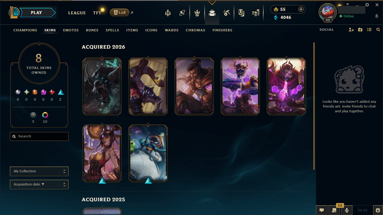Open the chat bubble icon
The width and height of the screenshot is (383, 215).
(x=322, y=210)
